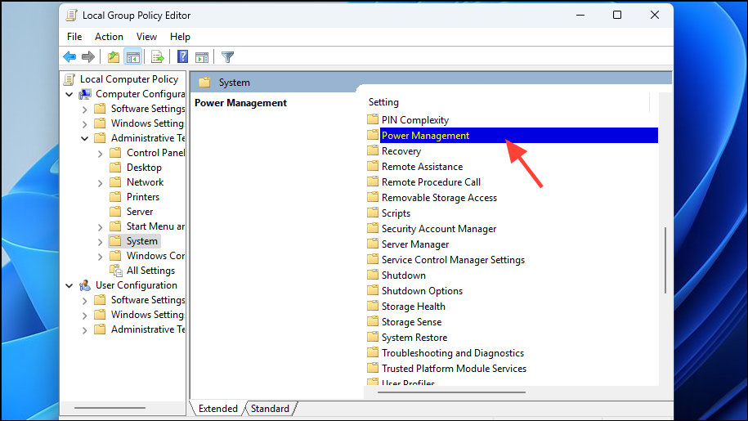Switch to the Standard tab
The width and height of the screenshot is (748, 421).
(x=270, y=409)
